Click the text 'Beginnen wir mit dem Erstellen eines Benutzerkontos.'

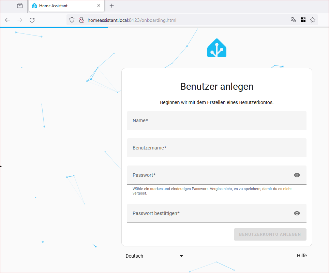point(217,102)
